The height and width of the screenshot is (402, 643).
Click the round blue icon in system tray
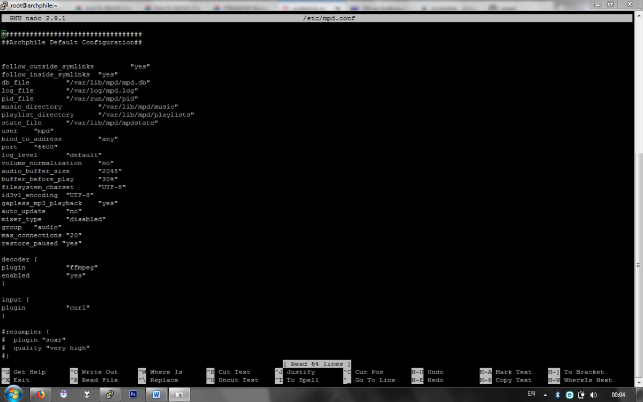click(570, 394)
